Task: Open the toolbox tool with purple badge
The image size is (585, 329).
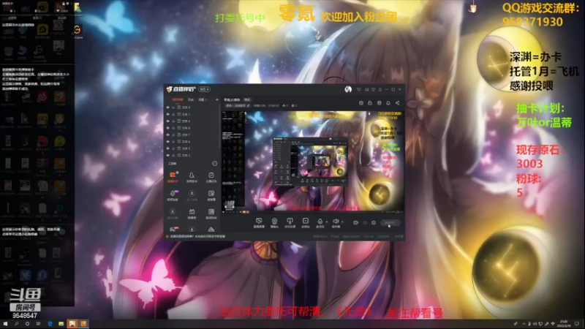Action: click(x=173, y=195)
